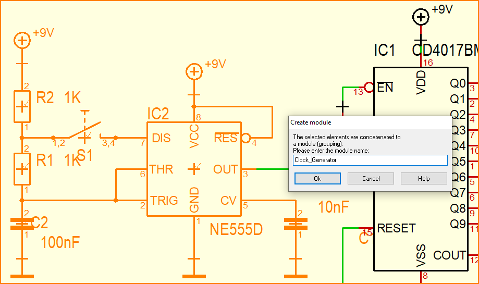The width and height of the screenshot is (479, 284).
Task: Click the +9V power symbol above R2
Action: click(x=22, y=40)
